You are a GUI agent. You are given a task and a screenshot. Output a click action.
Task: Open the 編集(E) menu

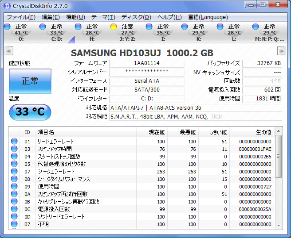pyautogui.click(x=51, y=17)
